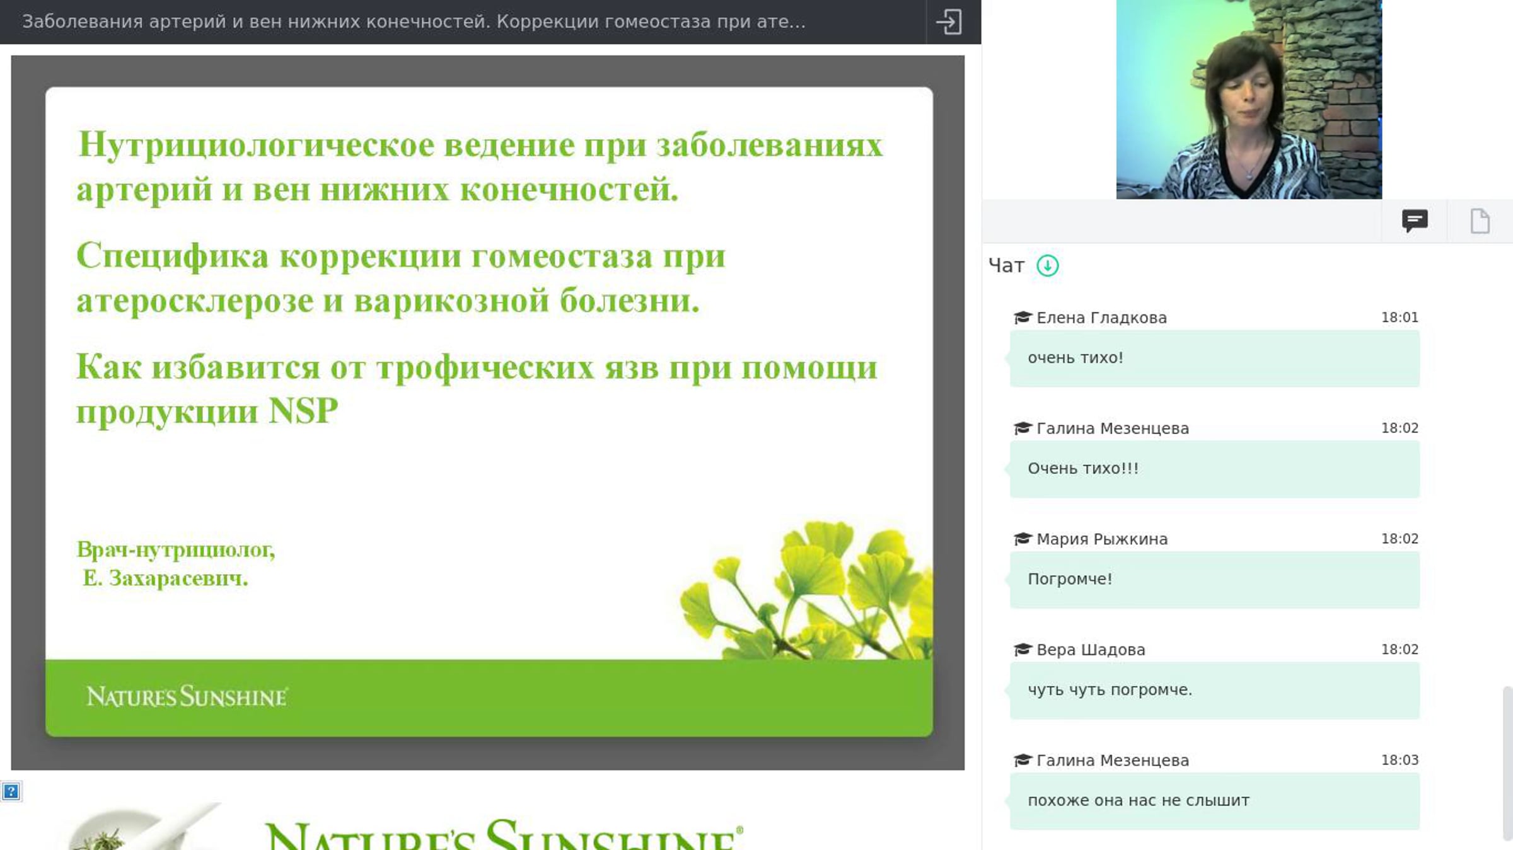
Task: Click the ginkgo leaves image on slide
Action: click(806, 589)
